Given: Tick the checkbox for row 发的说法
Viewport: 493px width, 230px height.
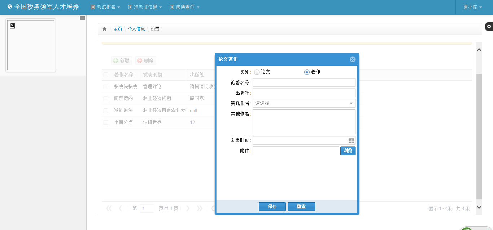Looking at the screenshot, I should tap(106, 111).
